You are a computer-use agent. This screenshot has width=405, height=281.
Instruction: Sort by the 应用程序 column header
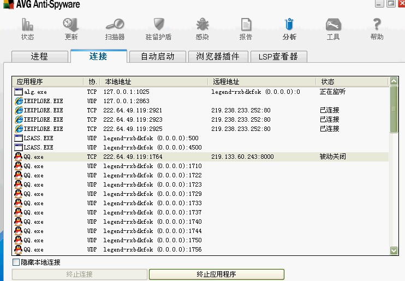(48, 82)
